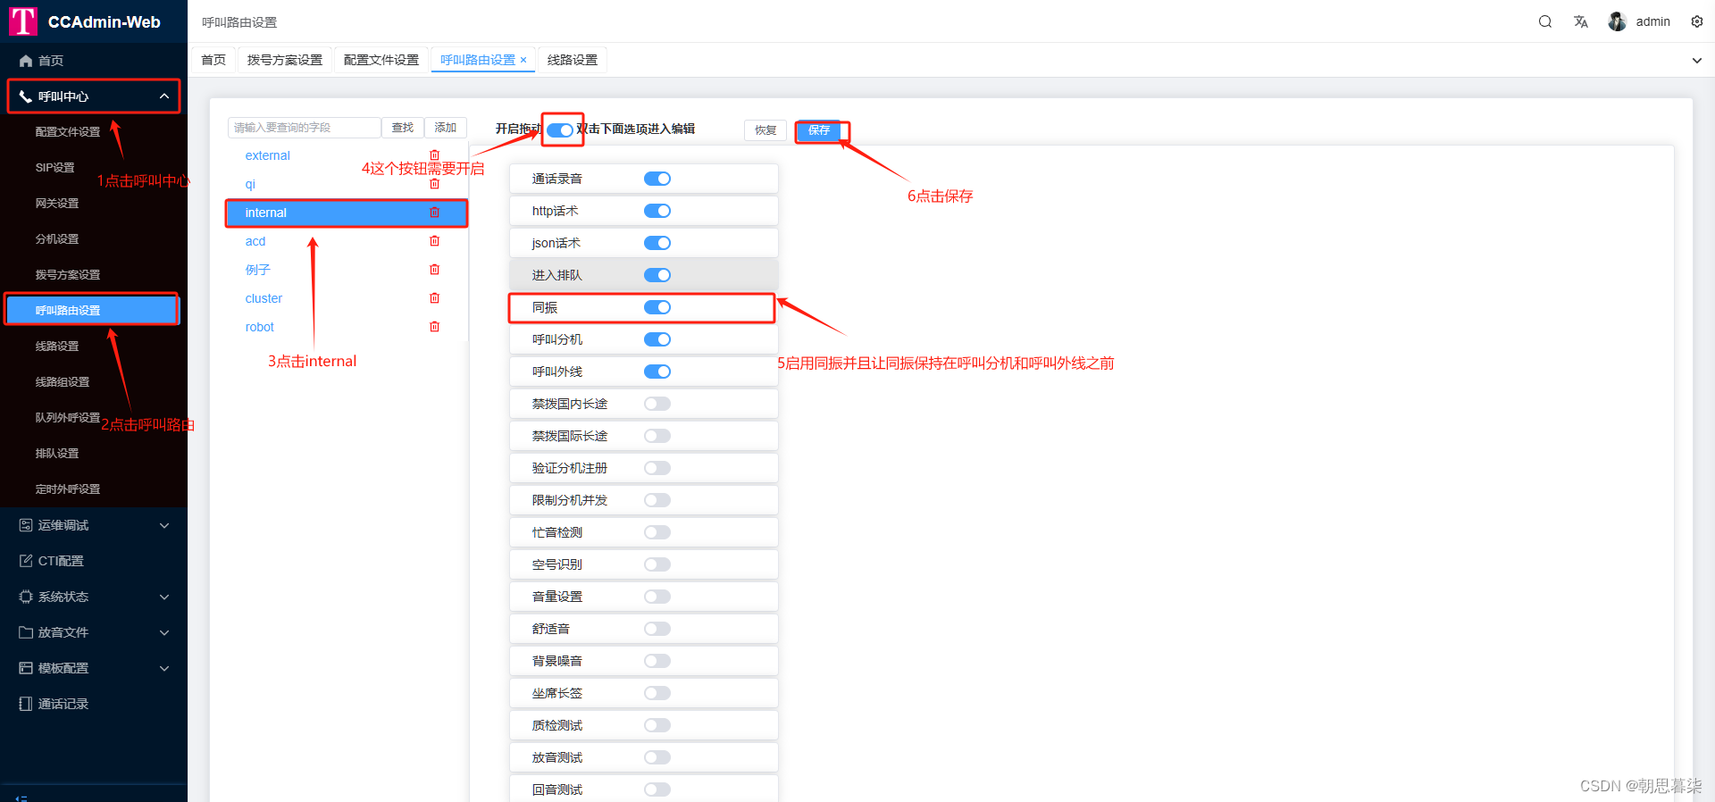1715x802 pixels.
Task: Expand the 模板配置 menu chevron
Action: [164, 668]
